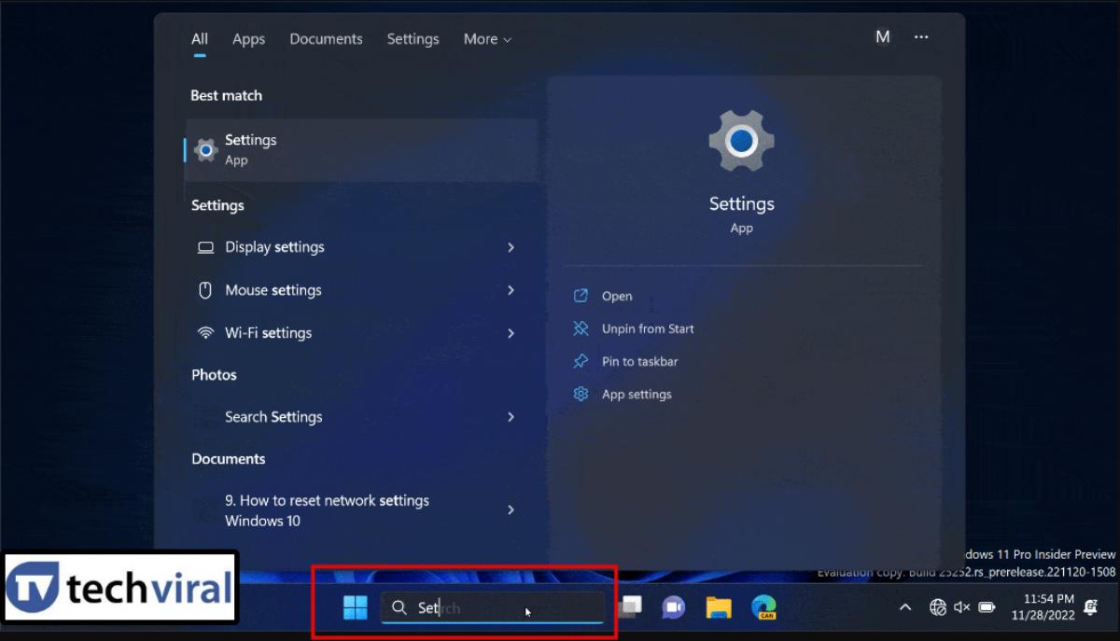Viewport: 1120px width, 641px height.
Task: Click the Pin to taskbar icon
Action: [581, 361]
